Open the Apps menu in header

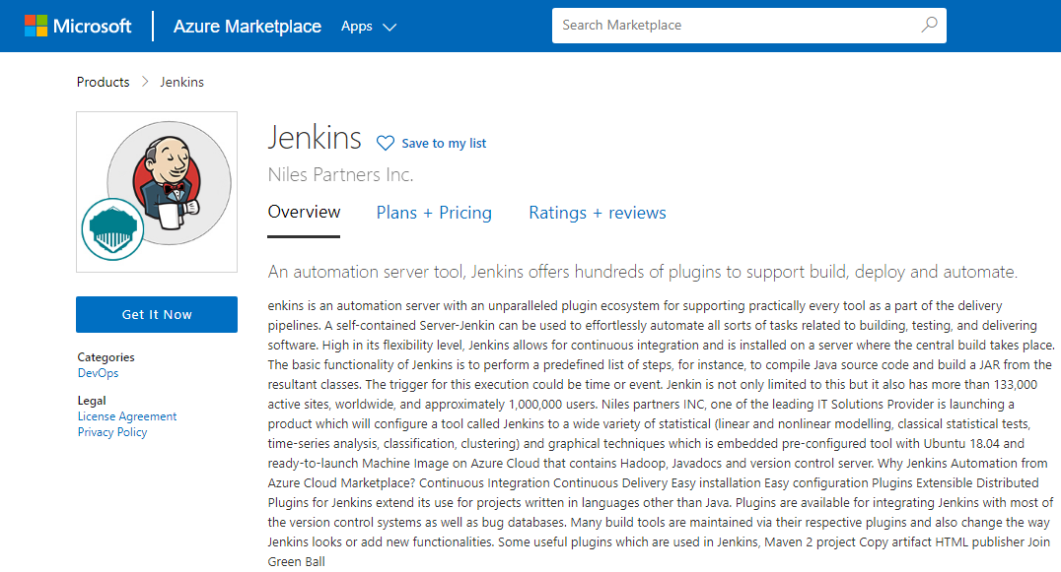click(x=357, y=27)
